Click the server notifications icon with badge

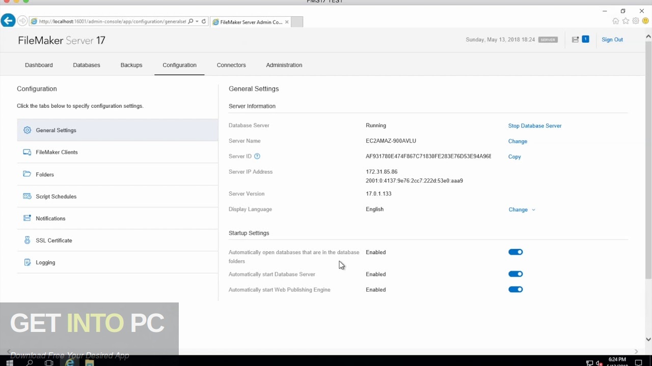580,40
